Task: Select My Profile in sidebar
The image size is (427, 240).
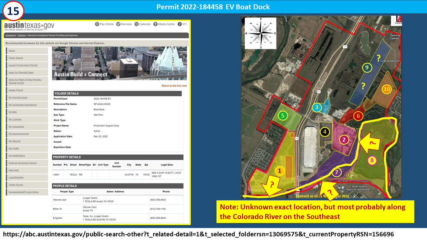Action: point(14,148)
